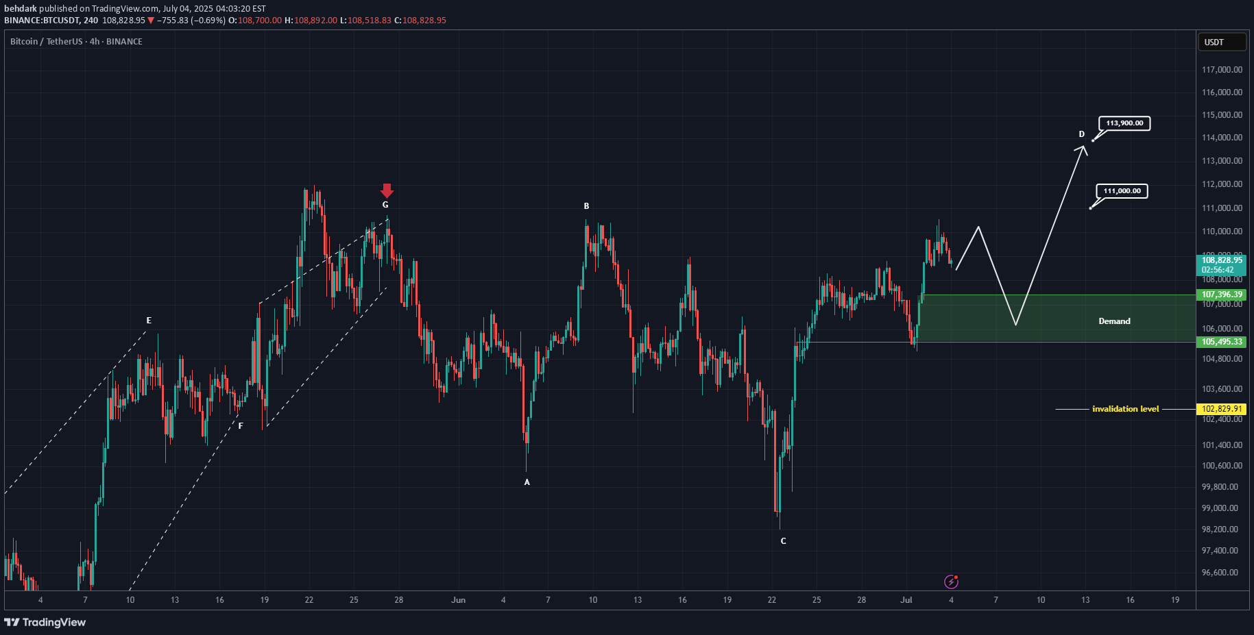
Task: Click the wave label A
Action: (x=527, y=482)
